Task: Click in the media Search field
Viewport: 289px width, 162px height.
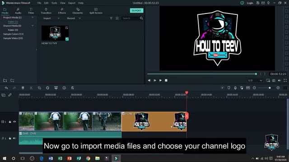Action: pyautogui.click(x=130, y=18)
